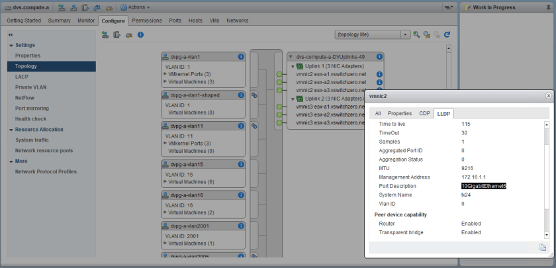Collapse the Uplink 1 adapter group
The image size is (556, 268).
[x=292, y=67]
